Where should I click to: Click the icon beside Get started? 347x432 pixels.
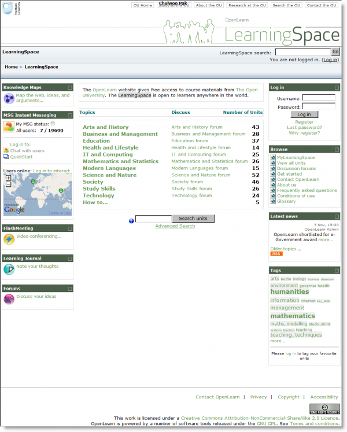point(273,174)
